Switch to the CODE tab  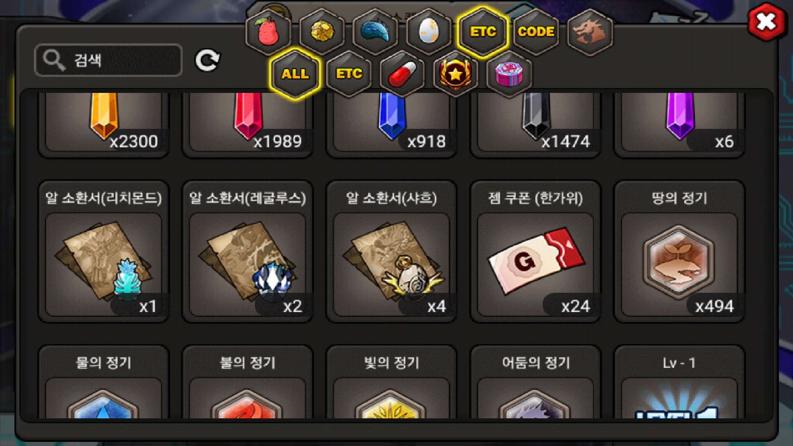point(536,31)
